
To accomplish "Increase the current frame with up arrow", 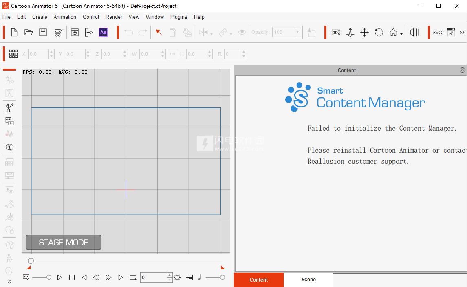I will pyautogui.click(x=170, y=275).
